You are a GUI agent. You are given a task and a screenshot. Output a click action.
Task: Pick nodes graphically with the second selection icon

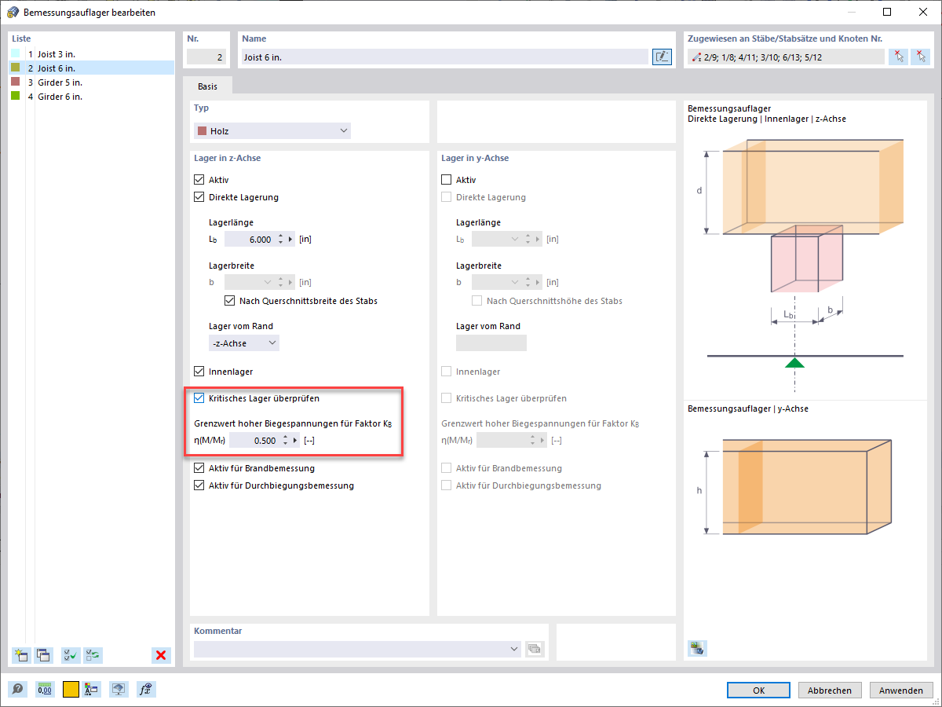920,57
